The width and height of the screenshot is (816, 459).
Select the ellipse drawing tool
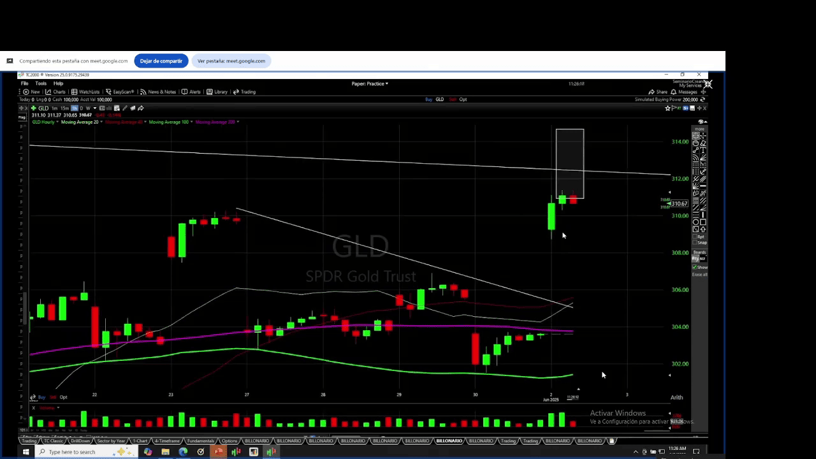[696, 222]
